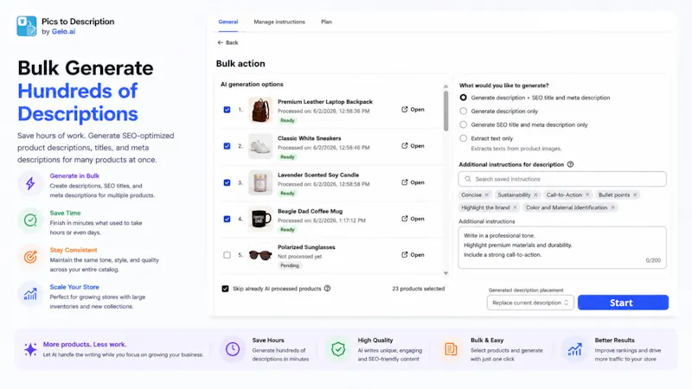Uncheck Premium Leather Laptop Backpack product
This screenshot has height=389, width=692.
(227, 110)
